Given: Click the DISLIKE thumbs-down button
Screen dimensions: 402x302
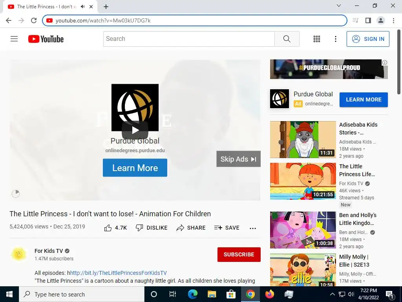Looking at the screenshot, I should click(152, 228).
